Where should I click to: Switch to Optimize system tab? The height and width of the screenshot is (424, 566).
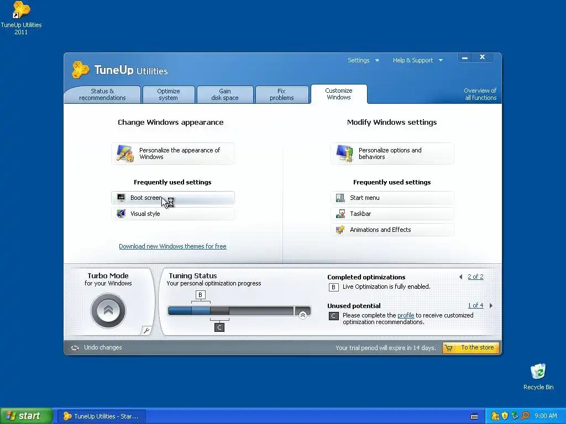point(169,94)
